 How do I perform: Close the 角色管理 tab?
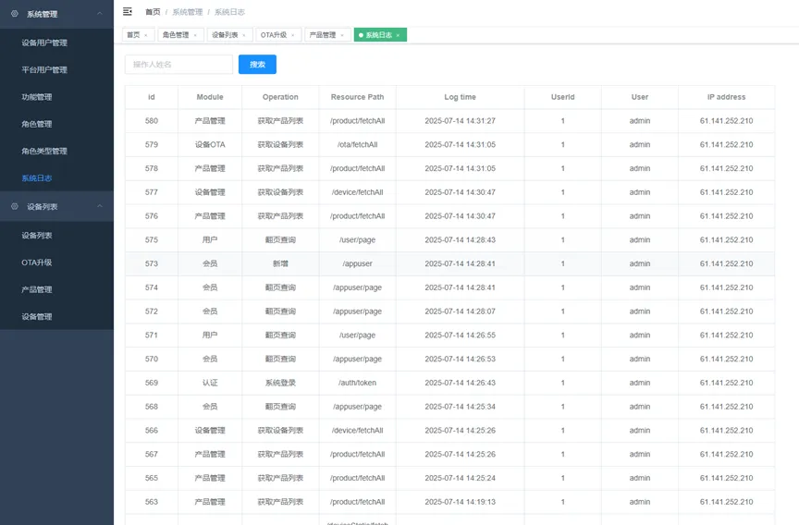pos(195,35)
